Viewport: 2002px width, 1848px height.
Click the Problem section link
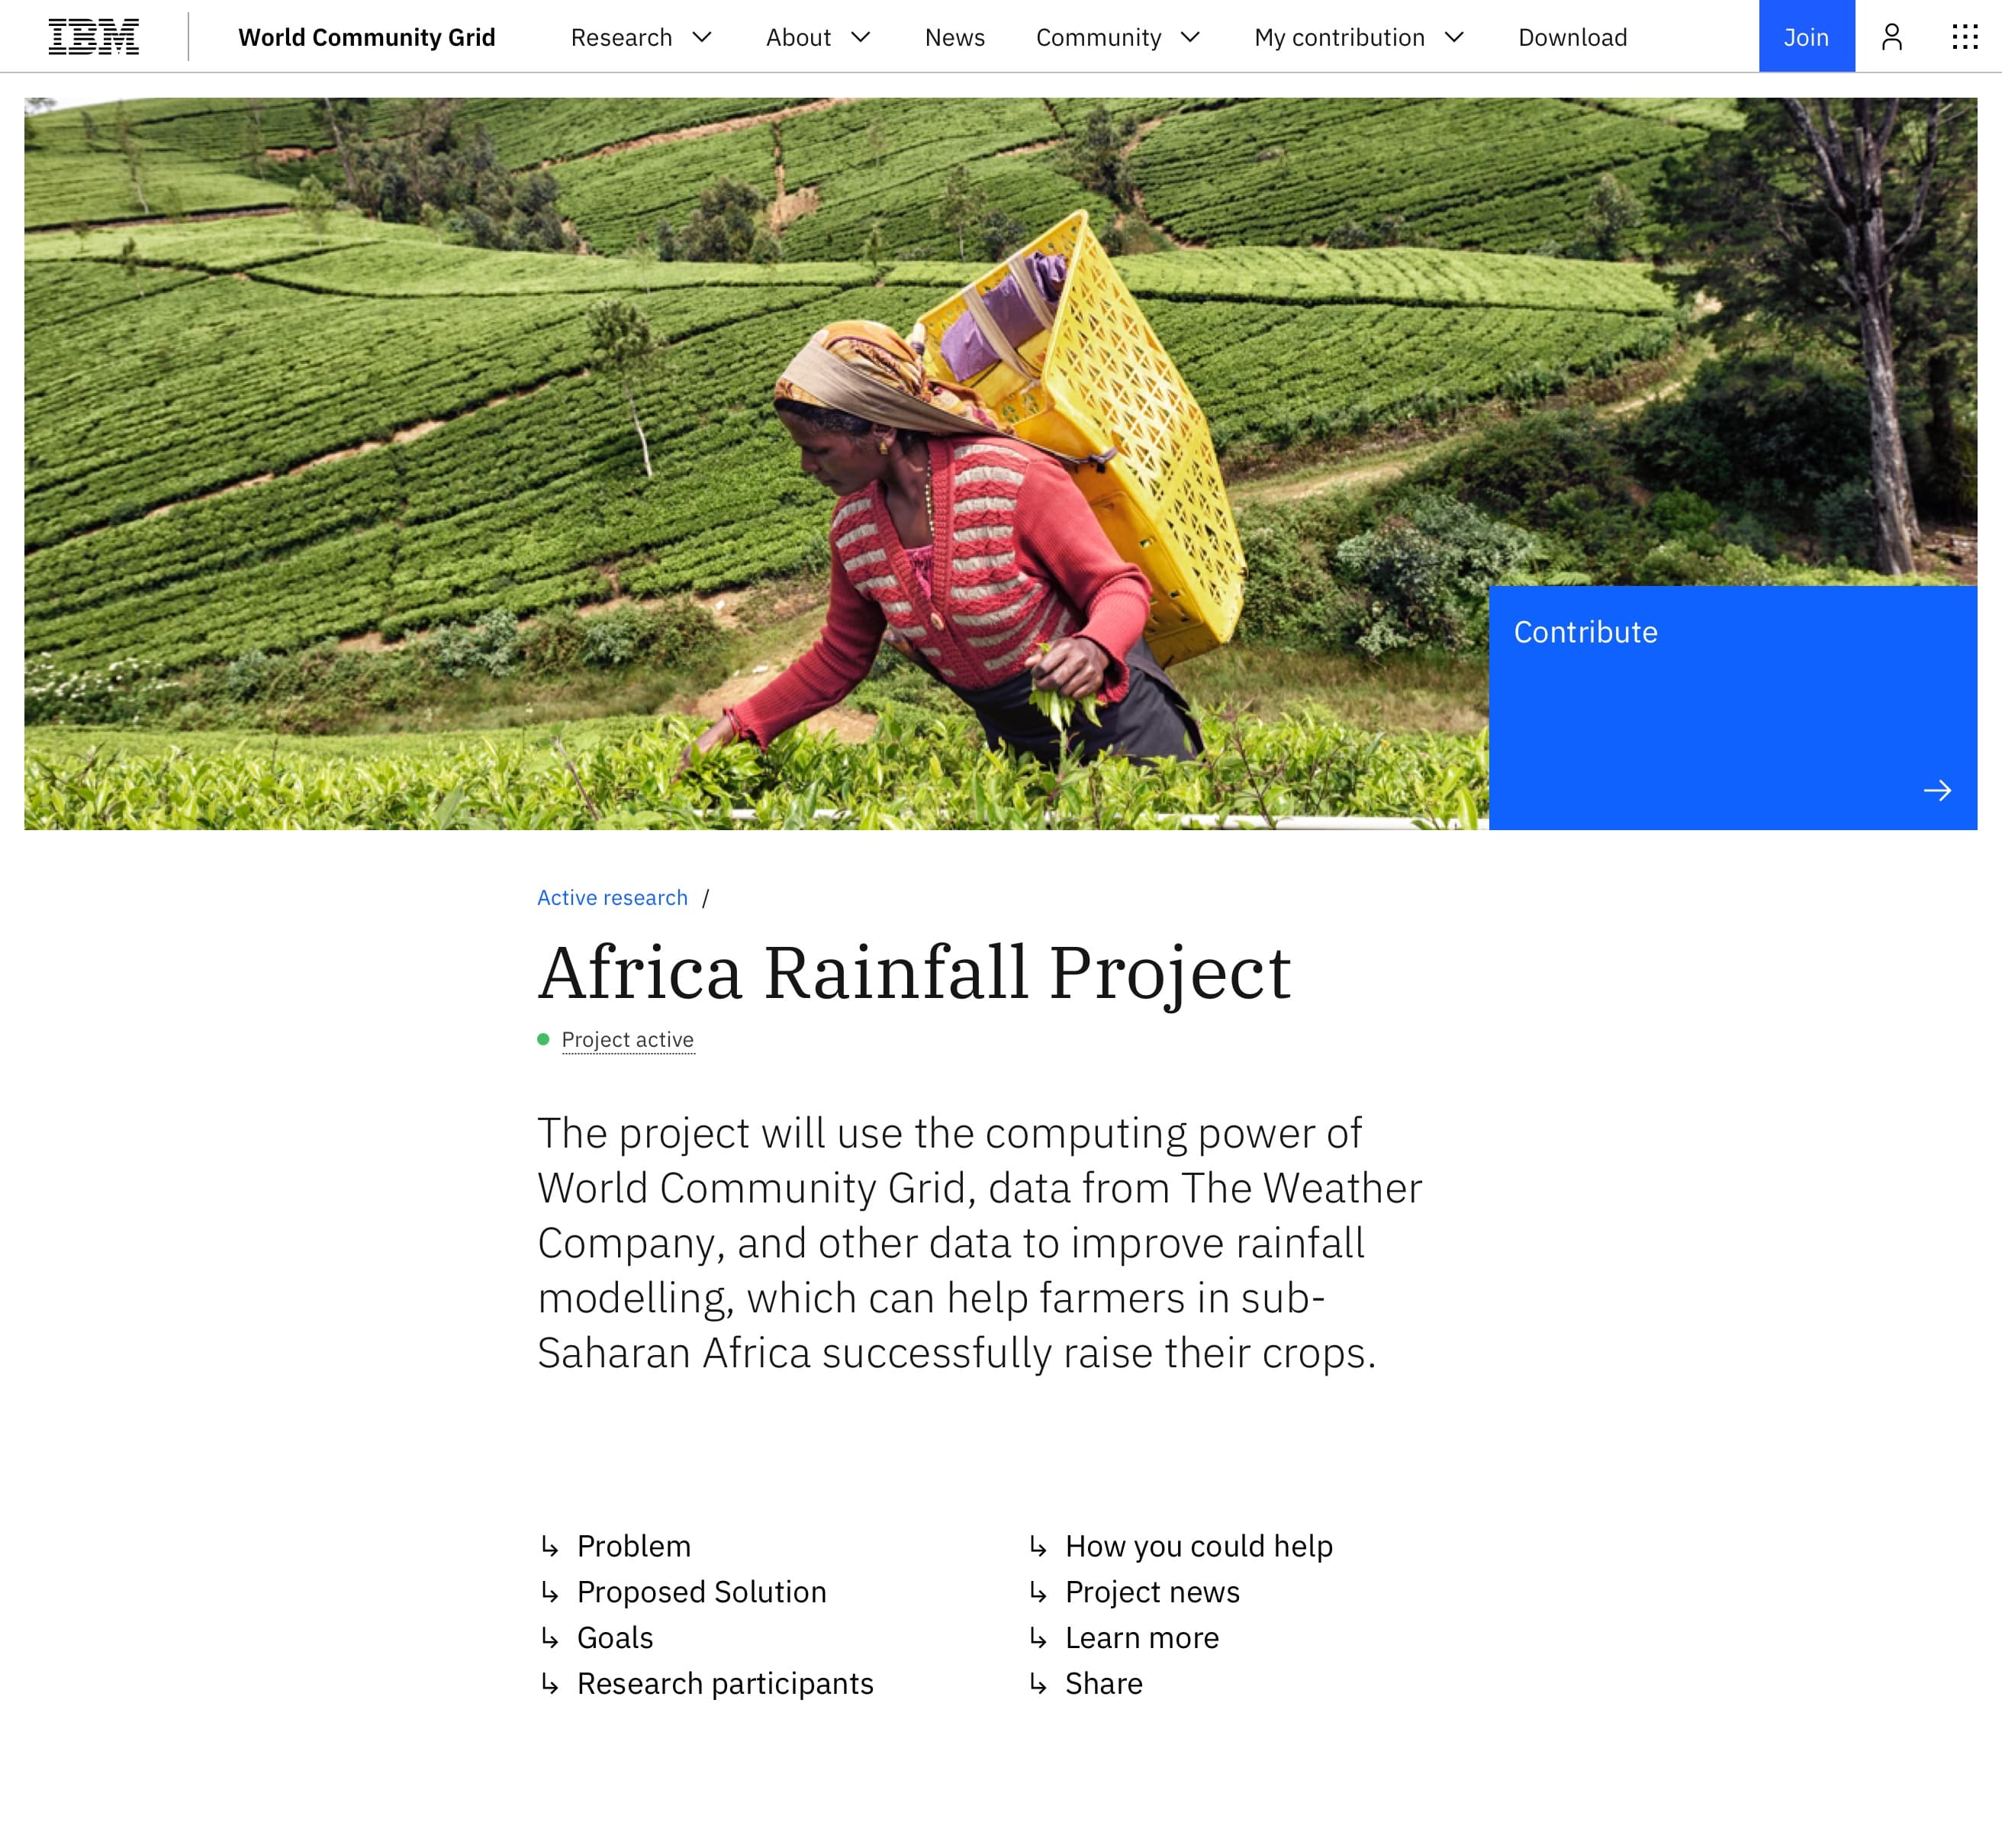636,1544
